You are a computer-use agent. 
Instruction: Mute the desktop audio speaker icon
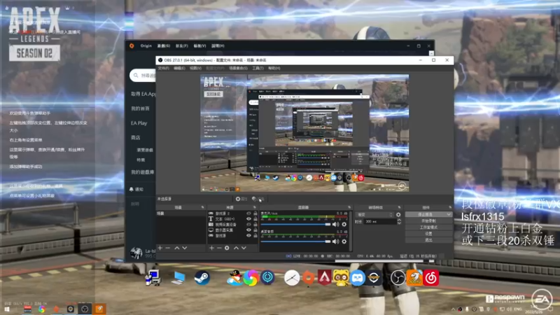[336, 241]
